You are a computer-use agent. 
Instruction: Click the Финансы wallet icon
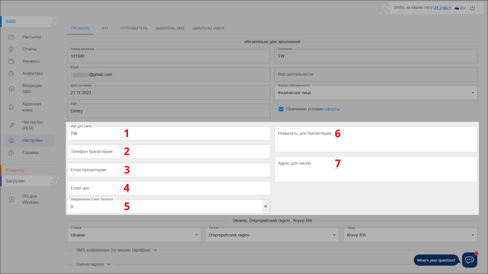(11, 61)
